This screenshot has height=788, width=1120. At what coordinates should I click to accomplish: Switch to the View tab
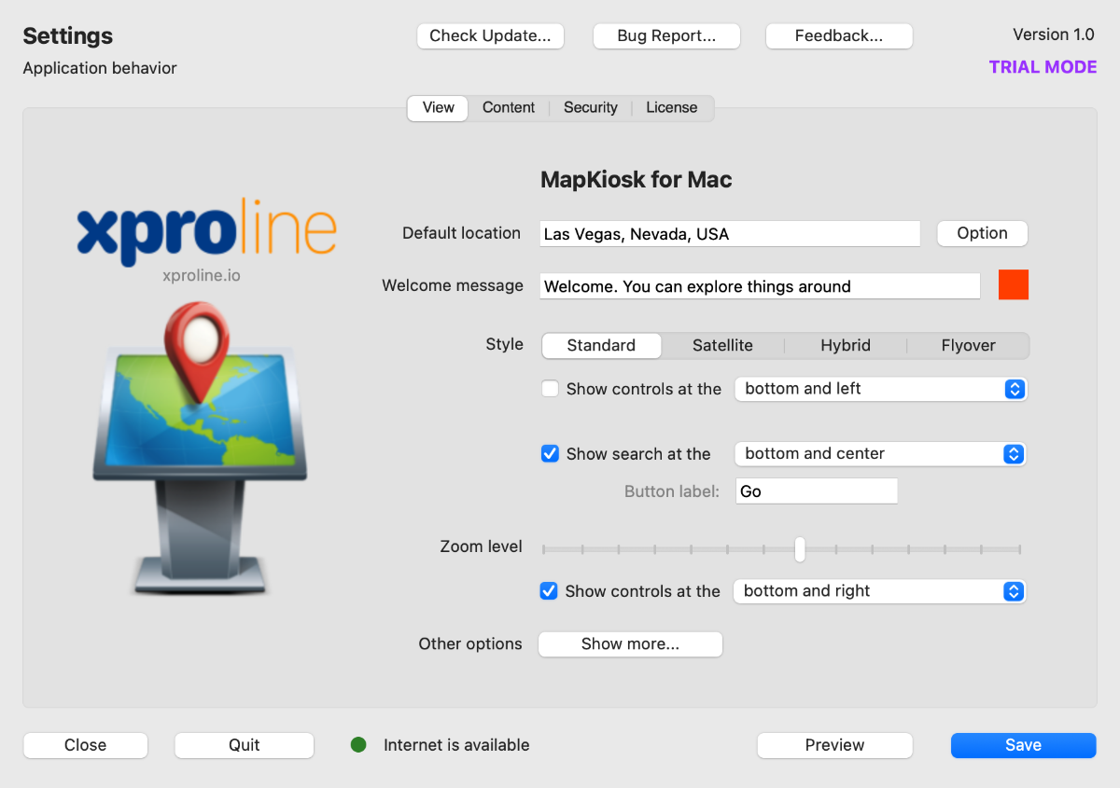tap(438, 107)
